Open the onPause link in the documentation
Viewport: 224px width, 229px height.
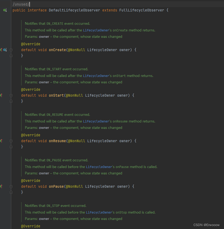pyautogui.click(x=122, y=167)
